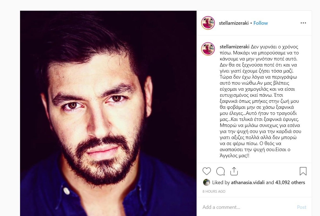The width and height of the screenshot is (320, 216).
Task: Click the header profile picture of stellamizeraki
Action: (x=208, y=23)
